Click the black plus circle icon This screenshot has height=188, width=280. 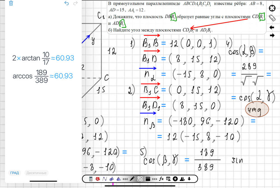[175, 179]
